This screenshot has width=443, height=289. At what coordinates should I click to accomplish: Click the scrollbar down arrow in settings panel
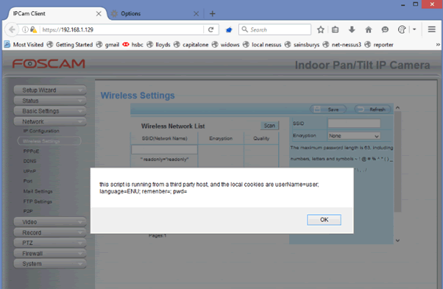point(397,240)
